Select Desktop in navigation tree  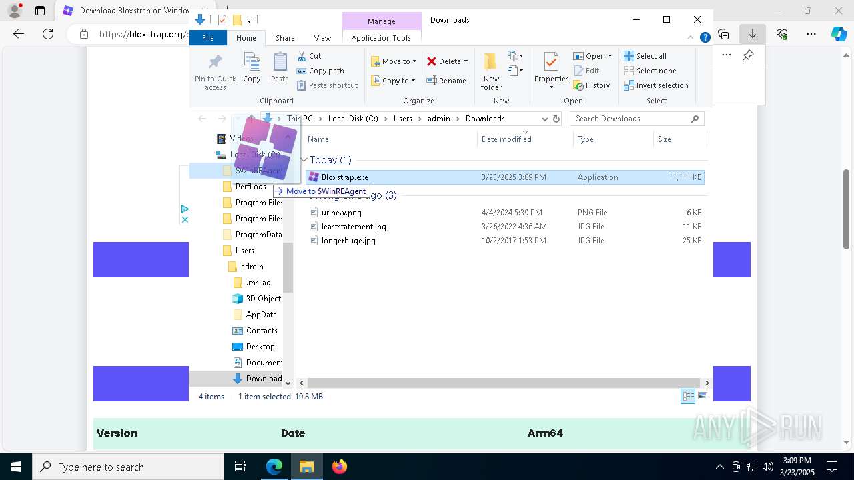[253, 347]
